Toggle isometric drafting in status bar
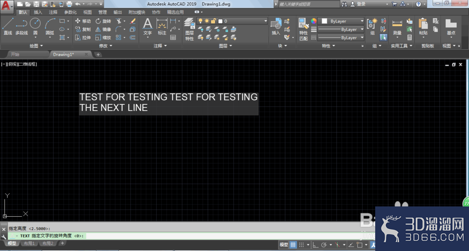Screen dimensions: 469x251 [338, 245]
